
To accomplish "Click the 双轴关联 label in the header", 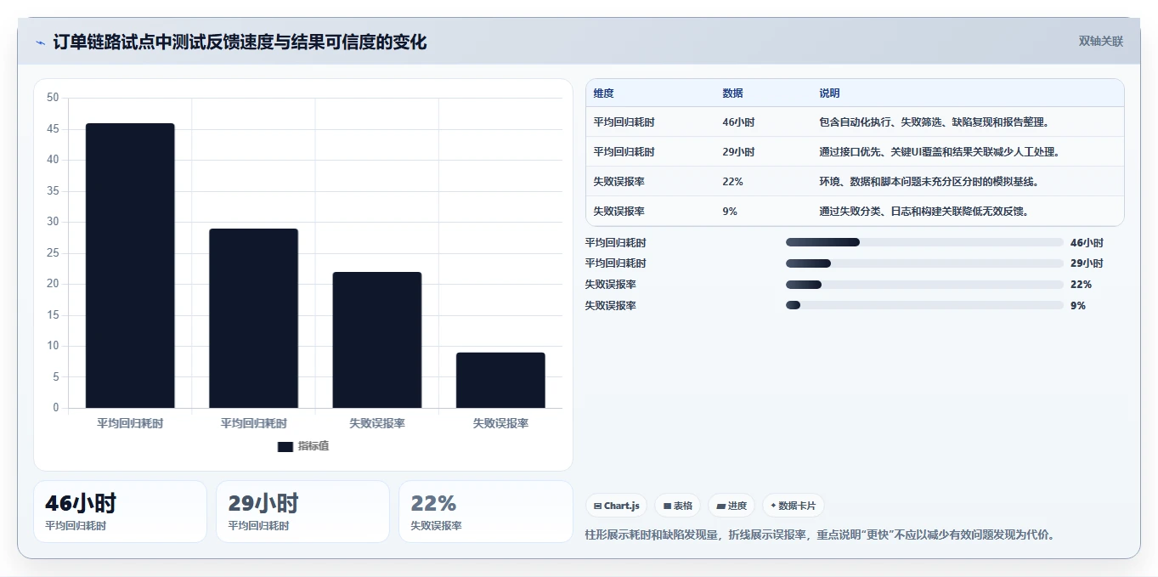I will point(1100,42).
